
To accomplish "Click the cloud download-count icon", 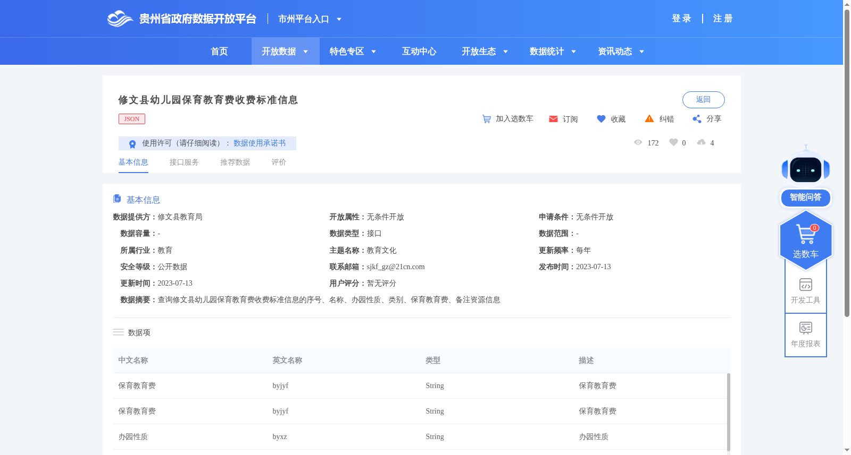I will coord(702,142).
